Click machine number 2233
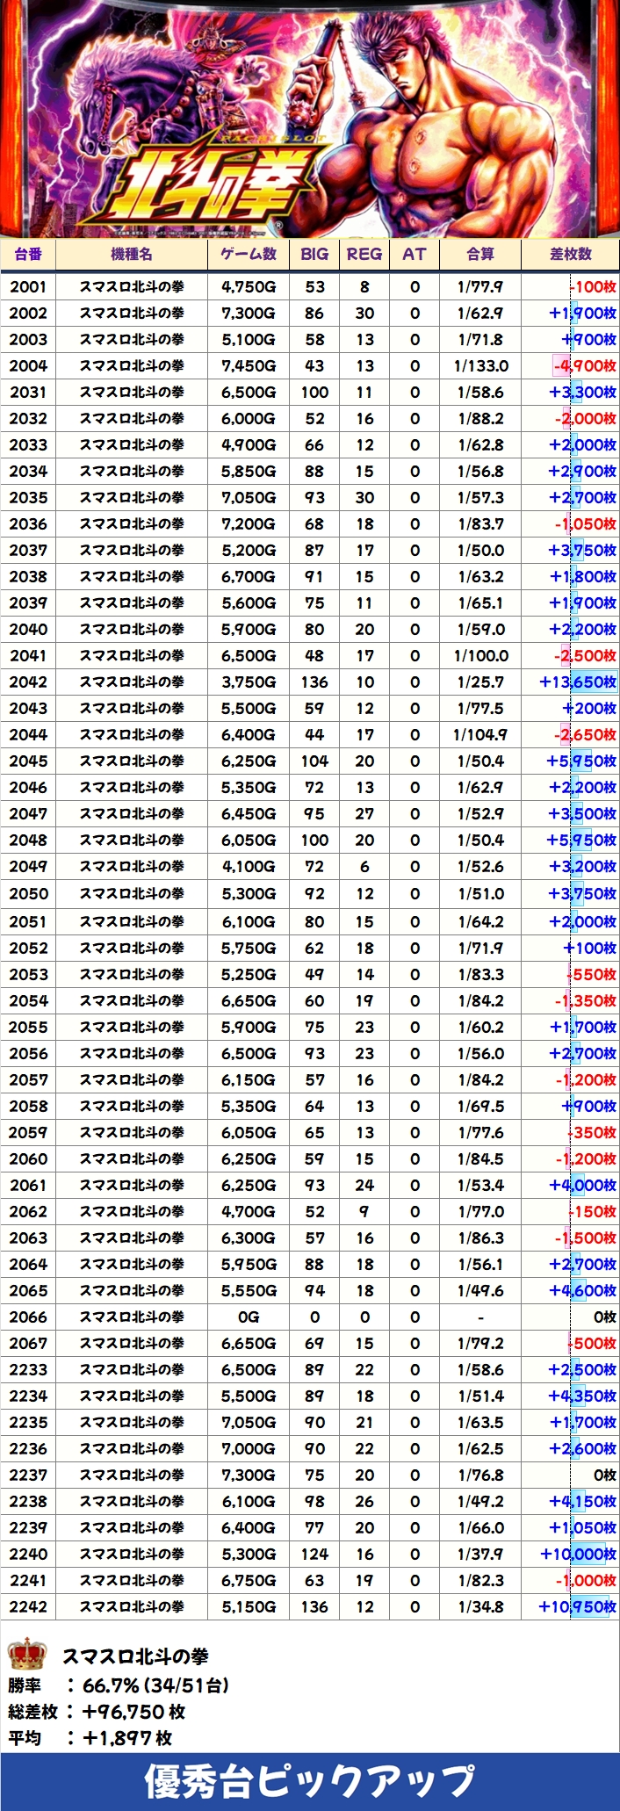Image resolution: width=620 pixels, height=1811 pixels. 28,1369
